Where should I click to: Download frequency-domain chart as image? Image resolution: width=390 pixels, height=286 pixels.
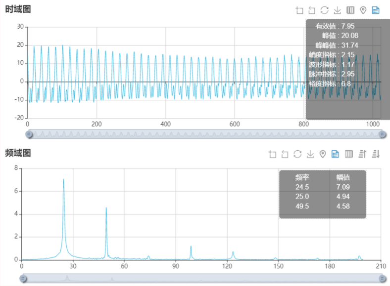[310, 154]
